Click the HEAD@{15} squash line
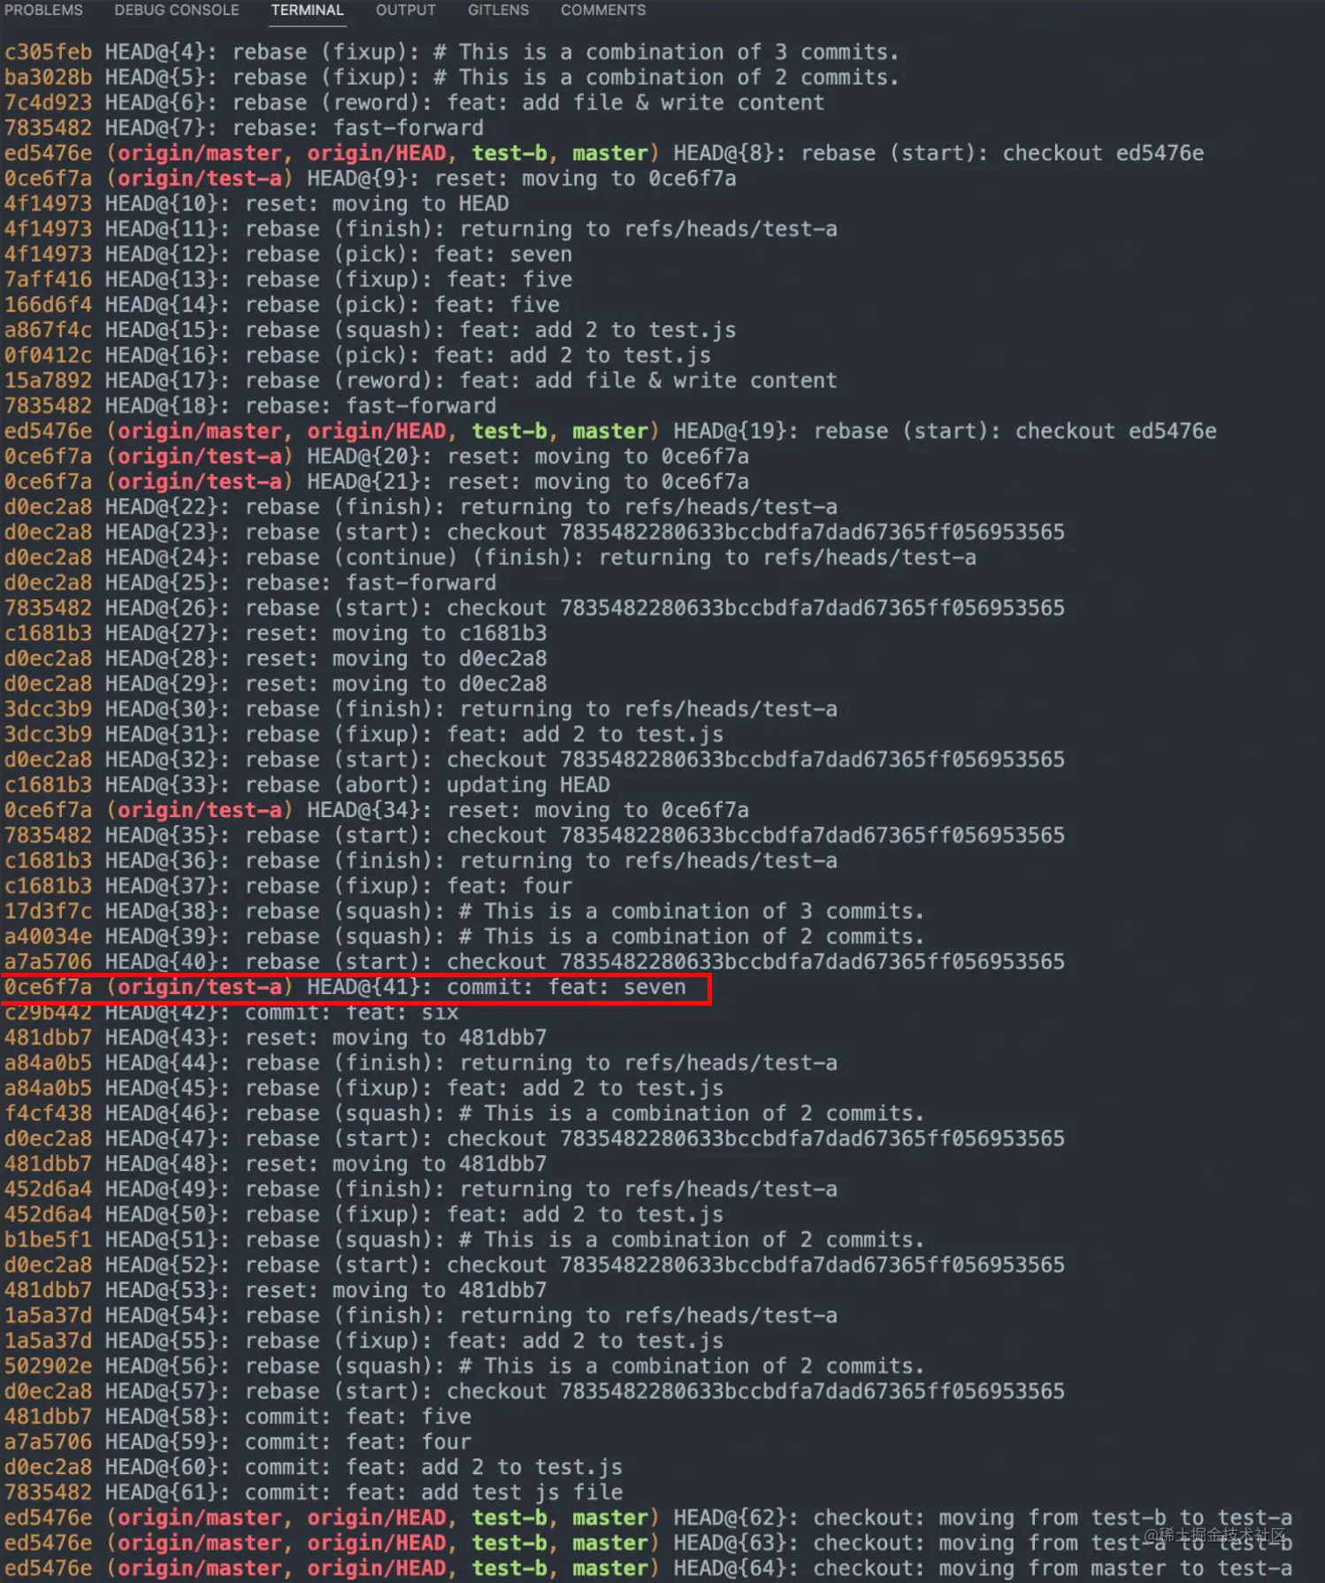 [370, 330]
